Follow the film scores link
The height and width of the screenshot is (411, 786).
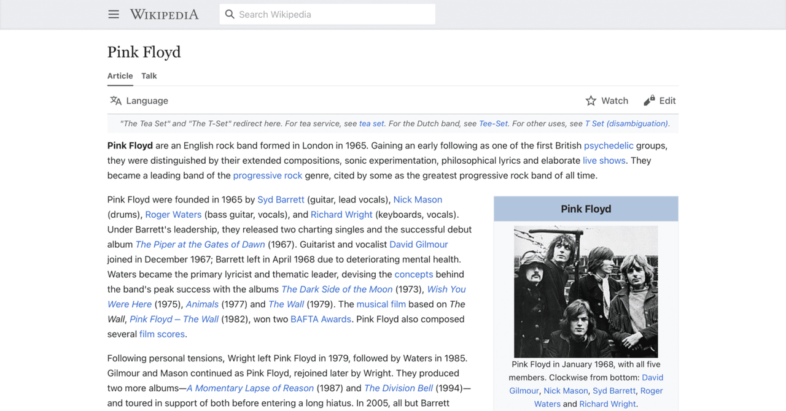coord(162,334)
